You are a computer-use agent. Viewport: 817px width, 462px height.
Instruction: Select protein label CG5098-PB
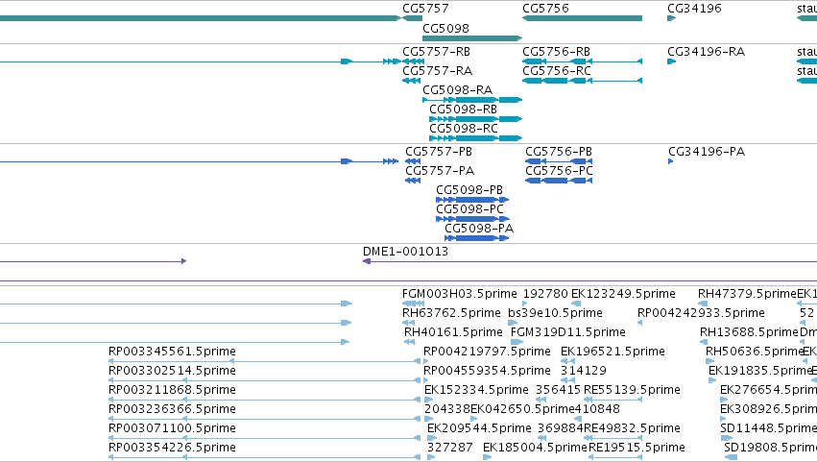(x=469, y=190)
